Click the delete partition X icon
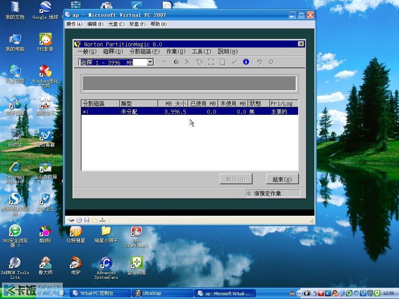The image size is (399, 299). tap(188, 62)
